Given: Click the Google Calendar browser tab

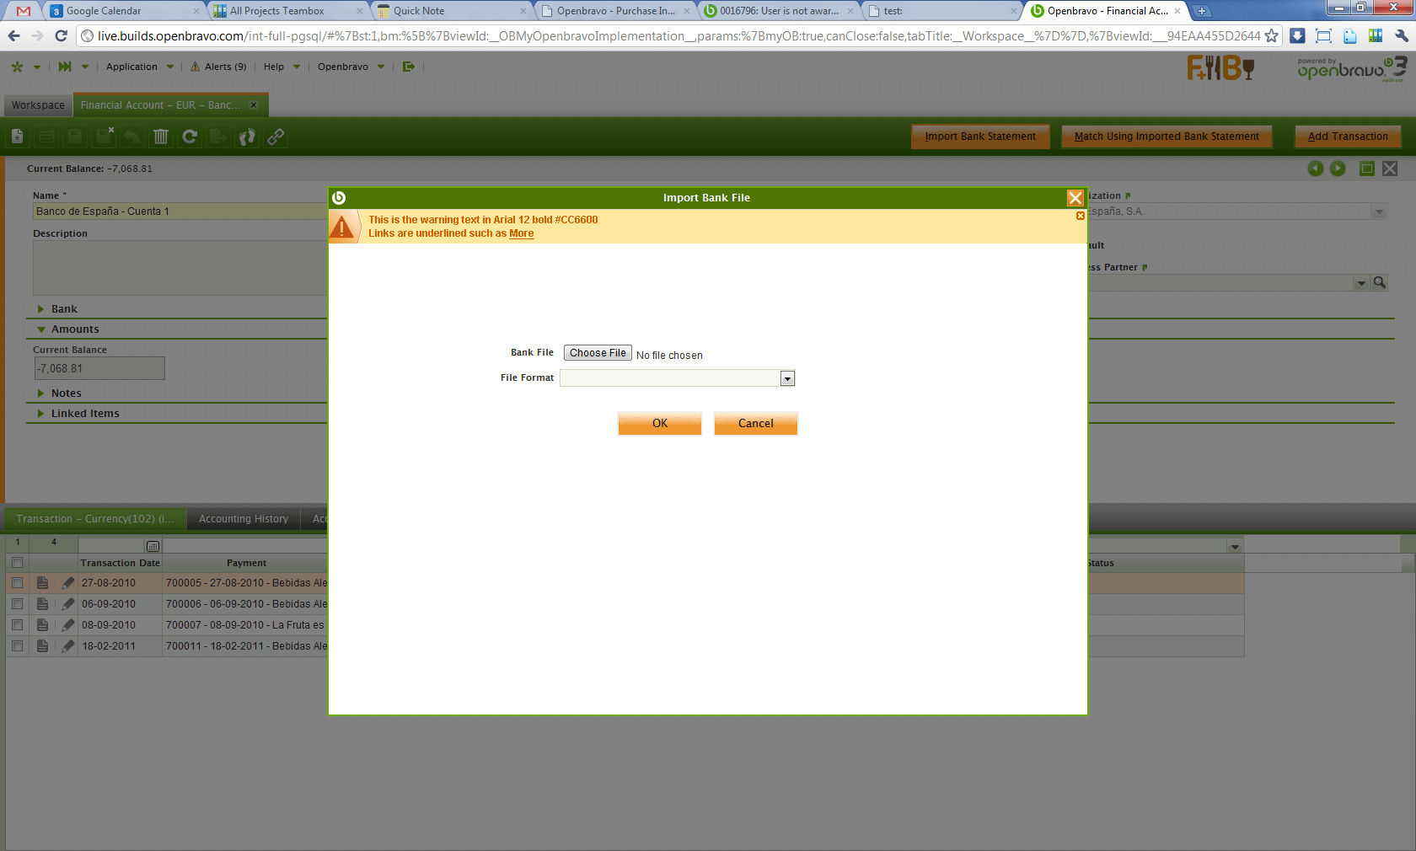Looking at the screenshot, I should (125, 11).
